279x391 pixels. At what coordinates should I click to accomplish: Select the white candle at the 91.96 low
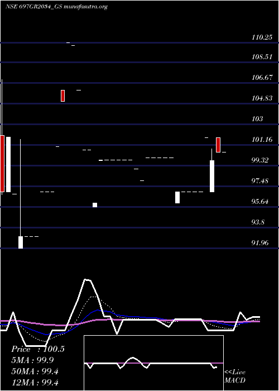[21, 242]
